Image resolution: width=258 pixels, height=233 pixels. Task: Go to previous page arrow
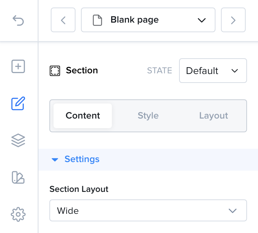63,20
